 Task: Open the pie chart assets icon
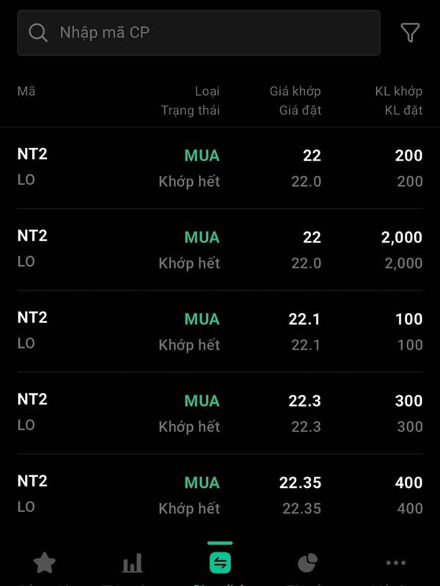pos(307,563)
